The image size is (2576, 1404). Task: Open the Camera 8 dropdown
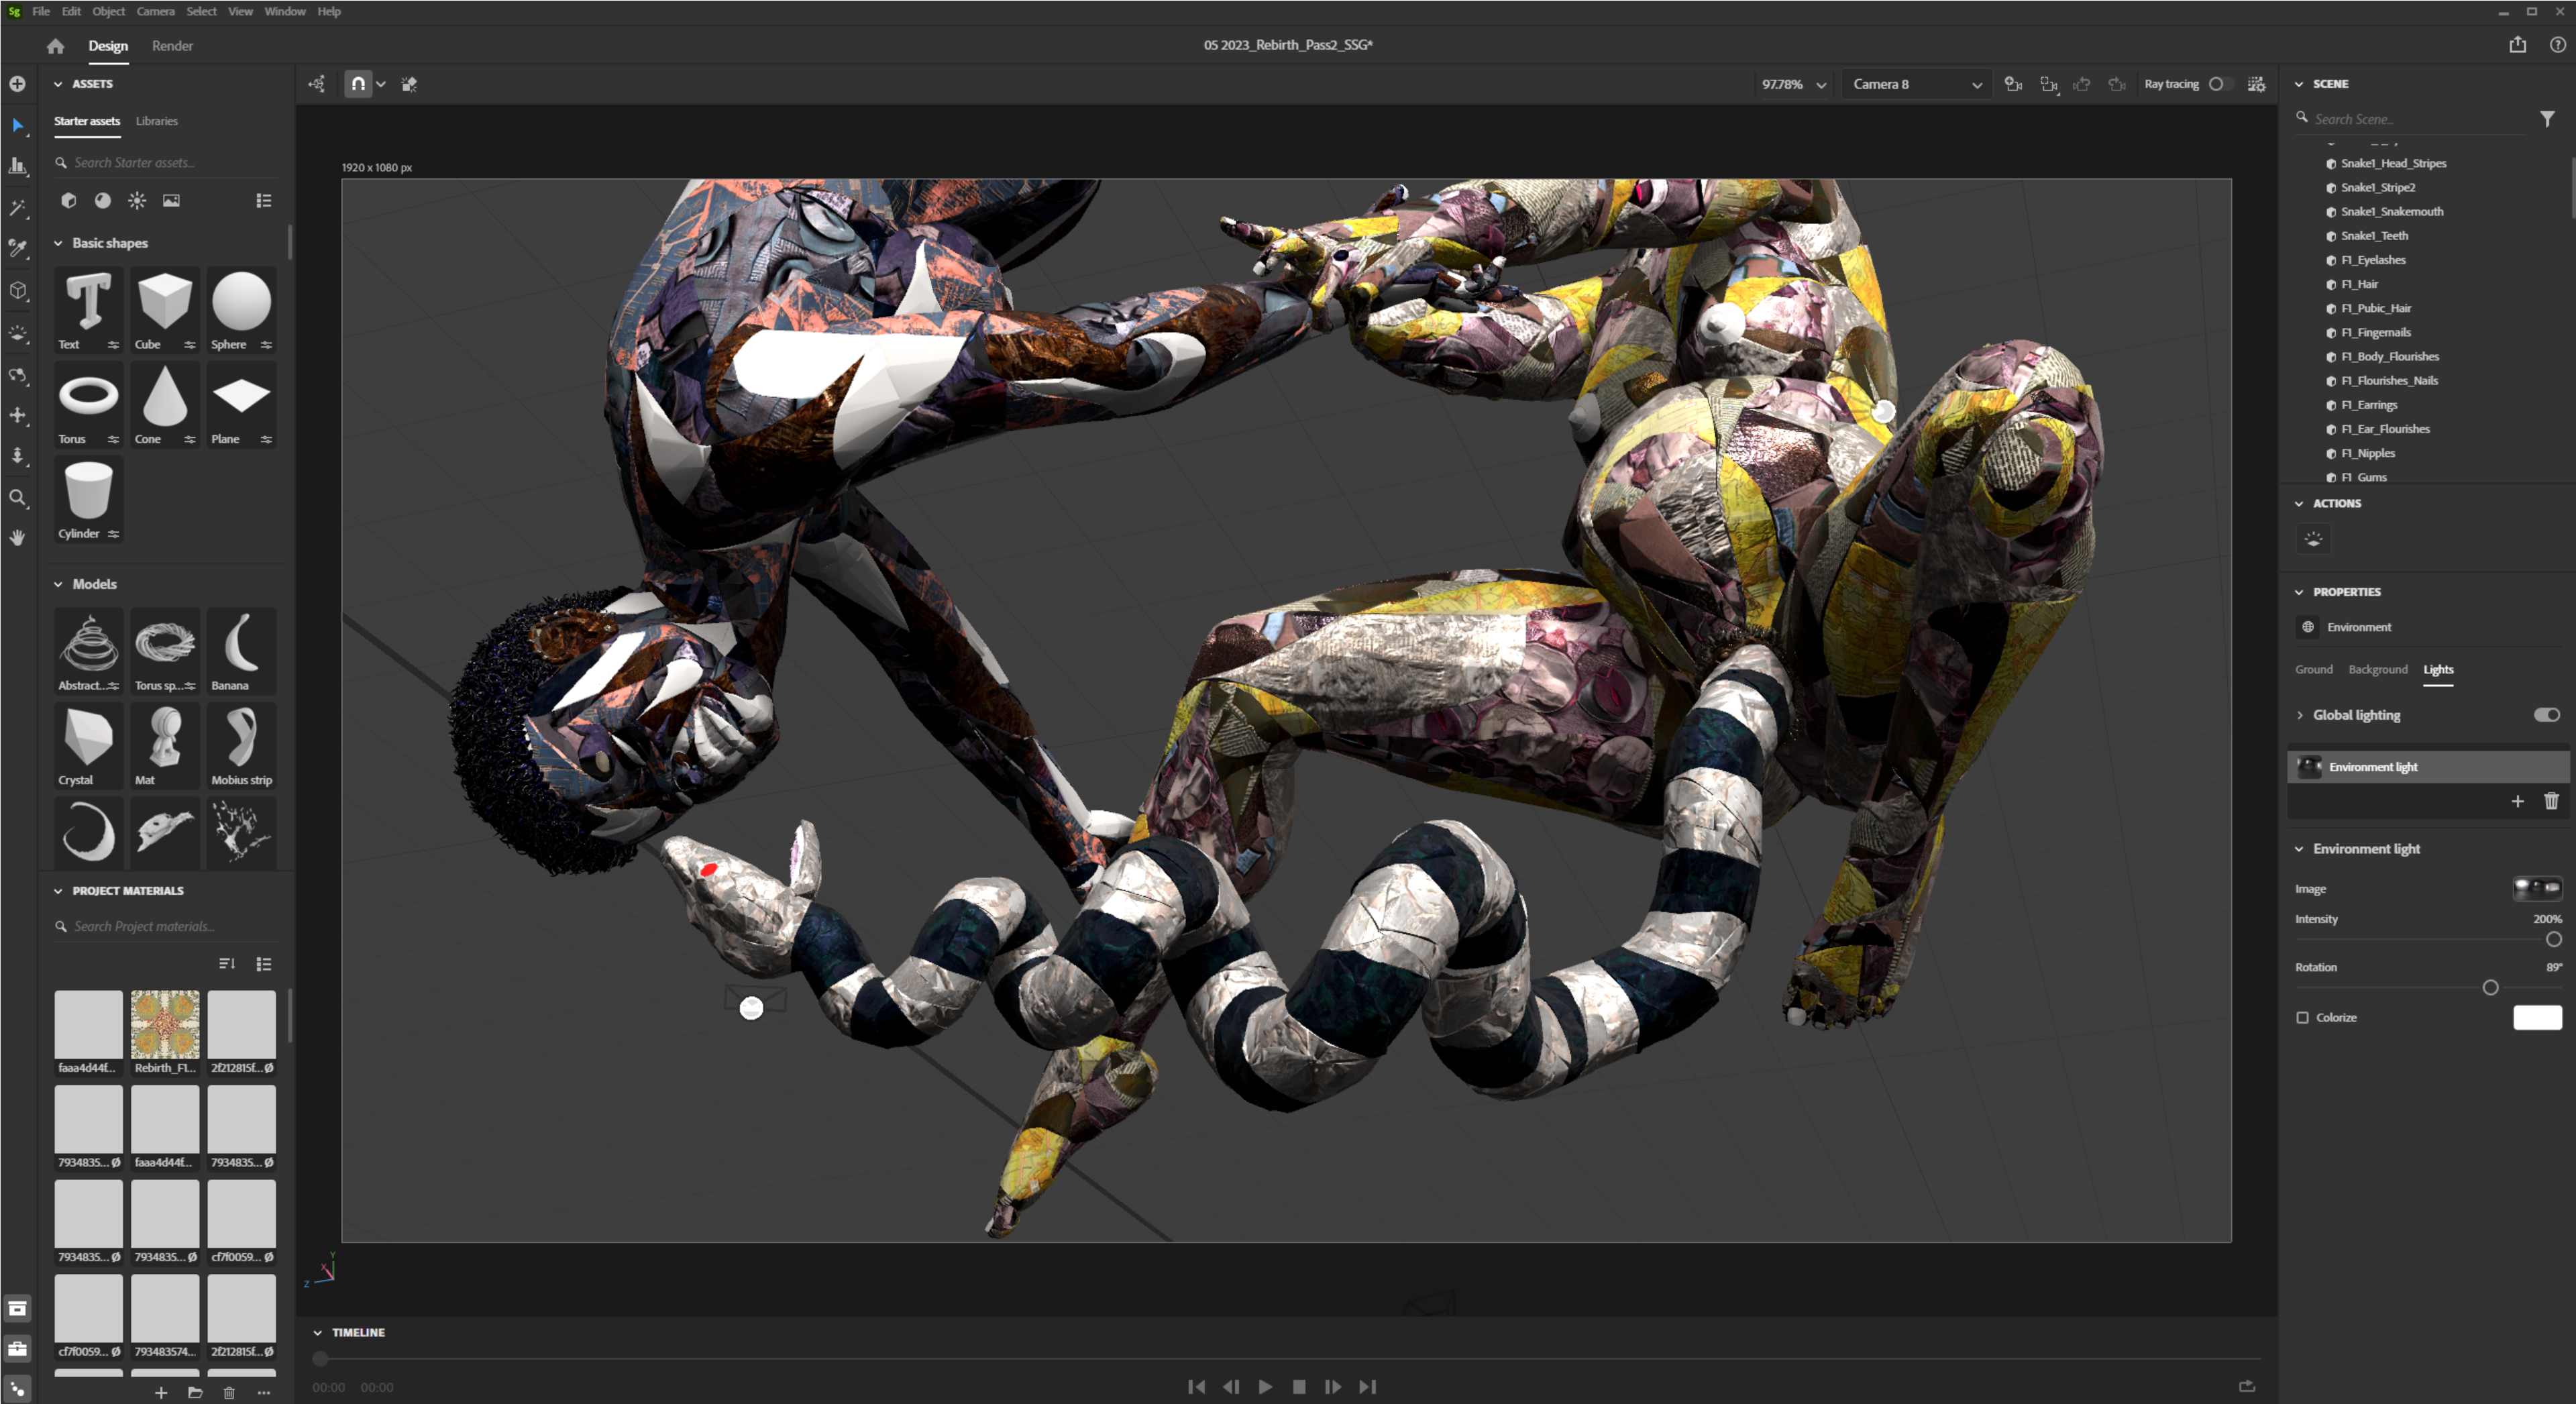point(1916,84)
